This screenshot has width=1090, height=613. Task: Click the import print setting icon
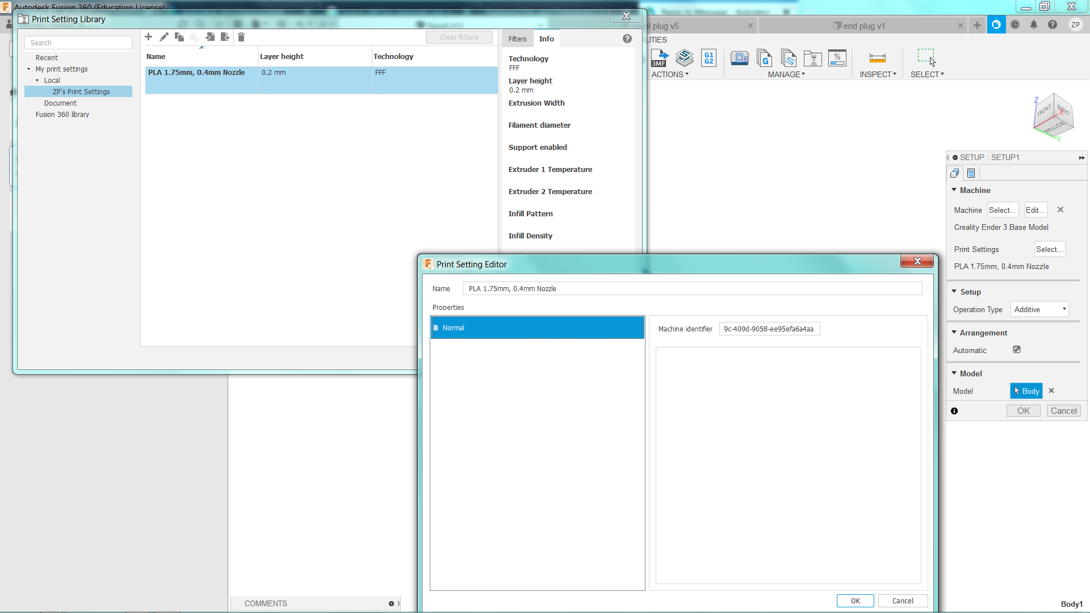point(210,37)
